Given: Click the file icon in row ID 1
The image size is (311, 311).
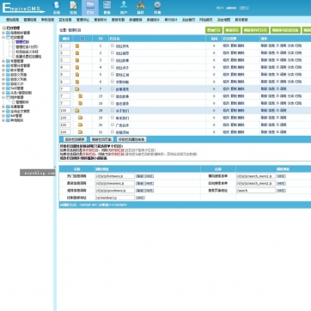Looking at the screenshot, I should (77, 46).
